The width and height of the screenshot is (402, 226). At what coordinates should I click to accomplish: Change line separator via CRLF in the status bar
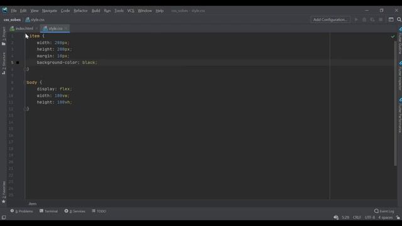pos(357,217)
